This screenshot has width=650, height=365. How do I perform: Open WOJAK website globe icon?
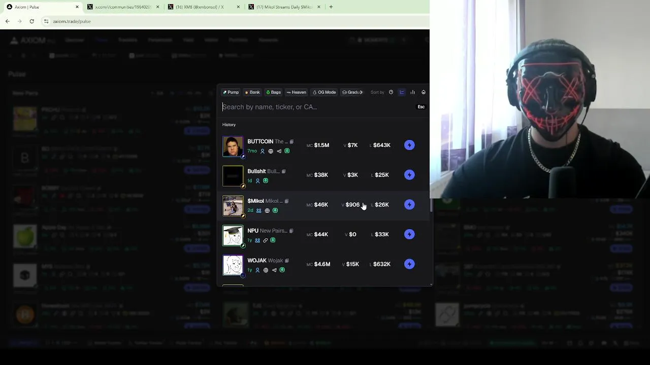tap(266, 270)
